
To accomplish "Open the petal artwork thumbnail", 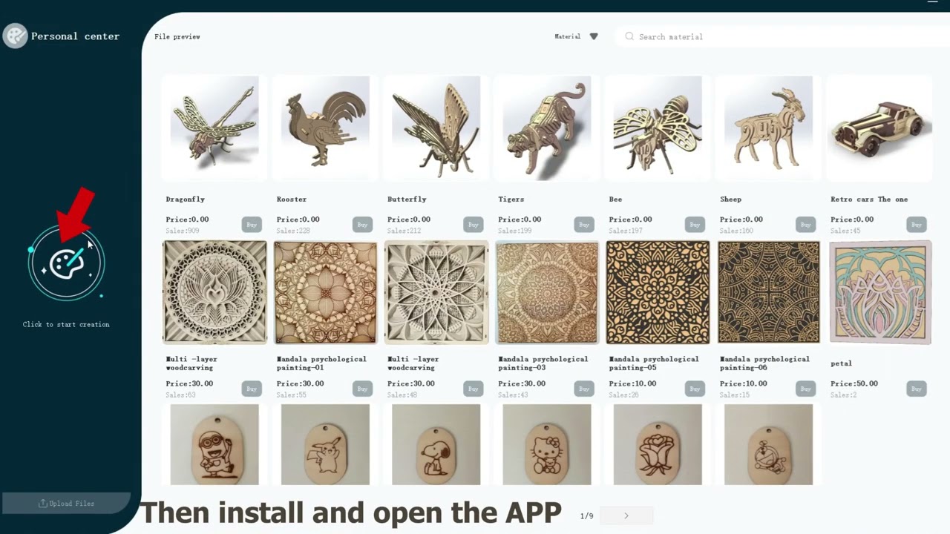I will click(879, 292).
